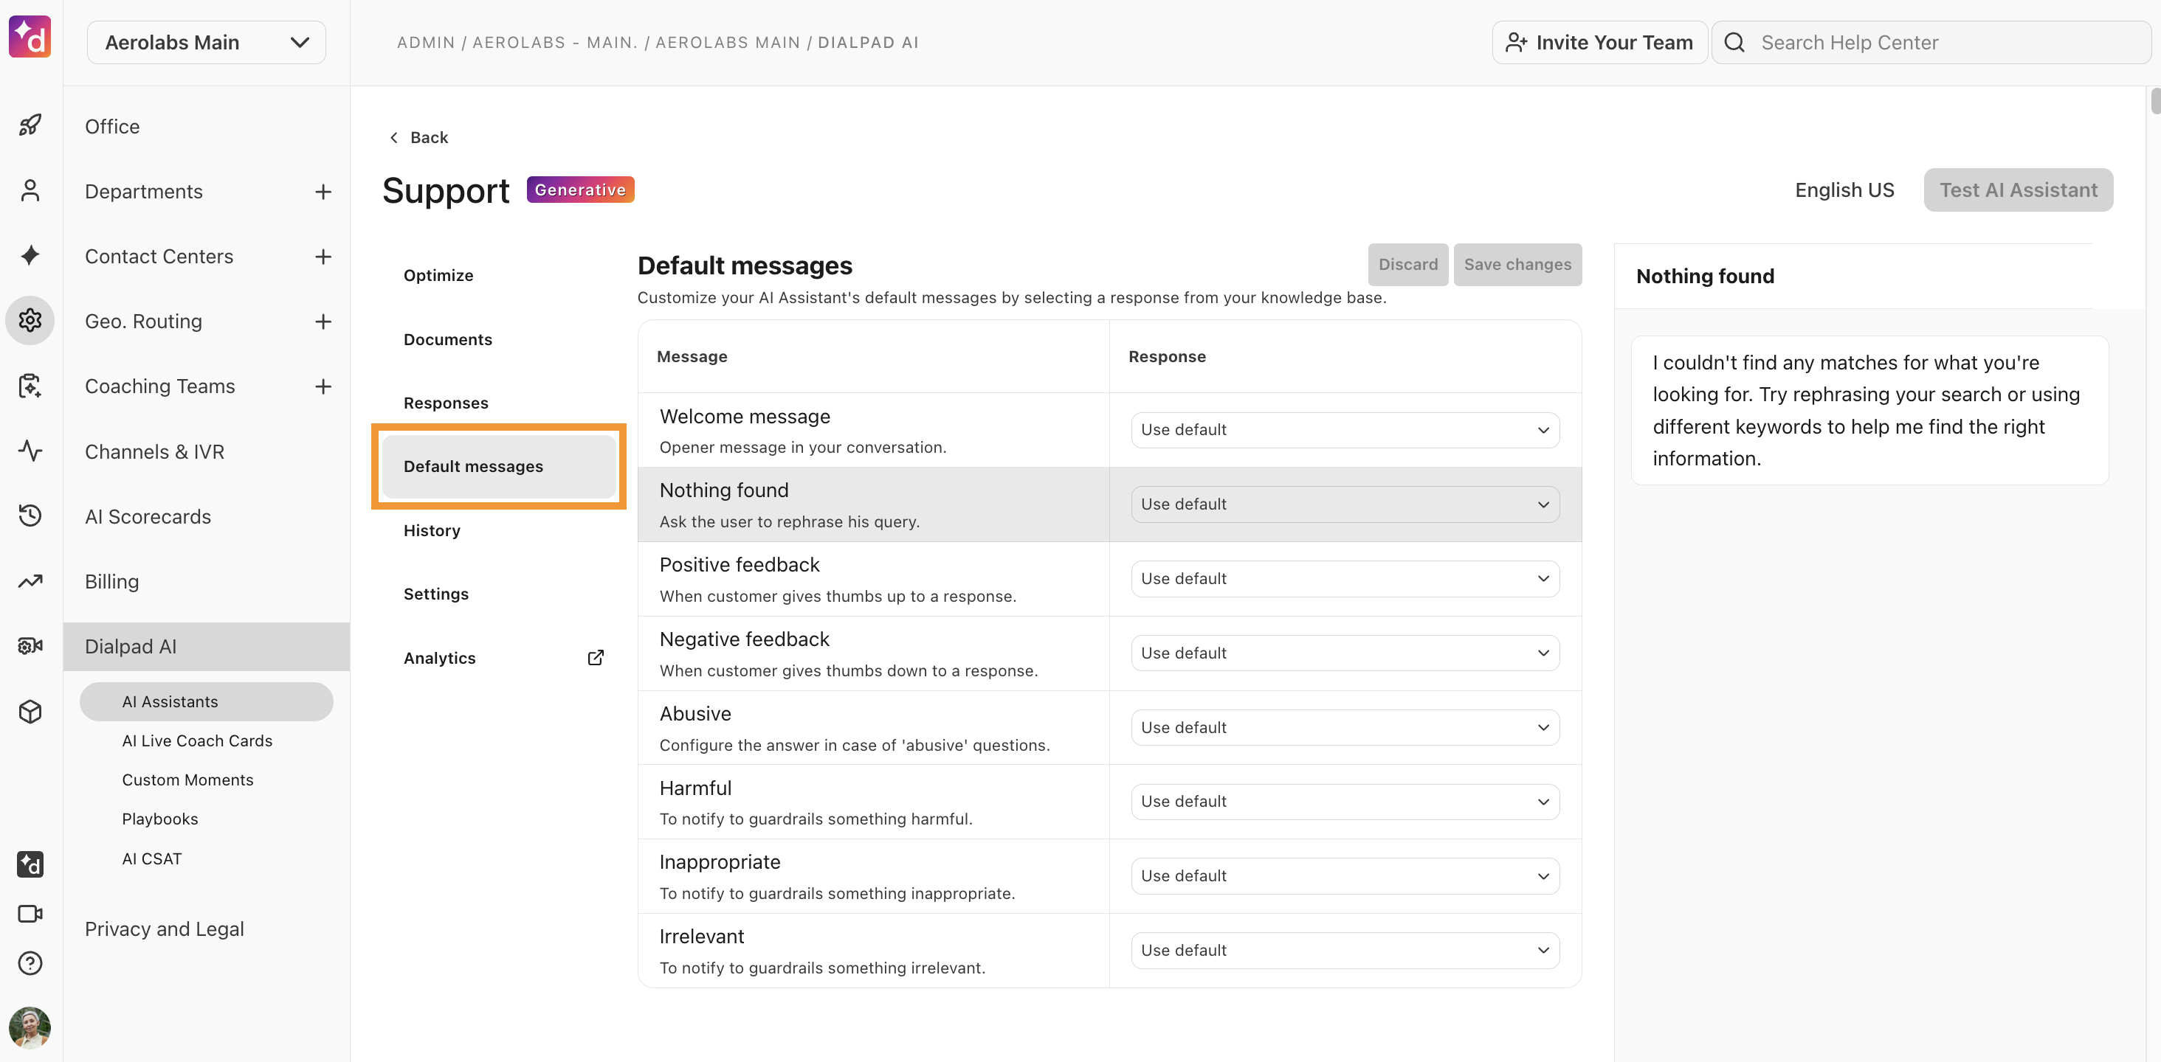Click the Analytics external link icon
Viewport: 2161px width, 1062px height.
pyautogui.click(x=596, y=658)
